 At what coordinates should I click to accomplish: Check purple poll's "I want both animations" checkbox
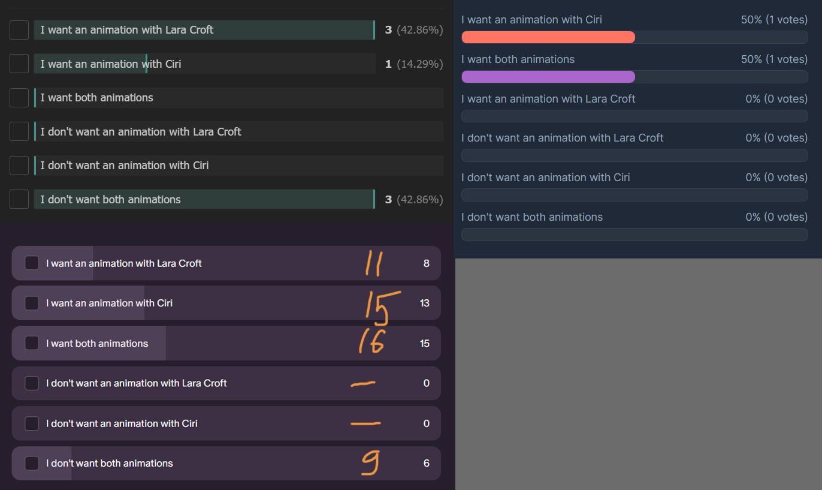[x=32, y=343]
